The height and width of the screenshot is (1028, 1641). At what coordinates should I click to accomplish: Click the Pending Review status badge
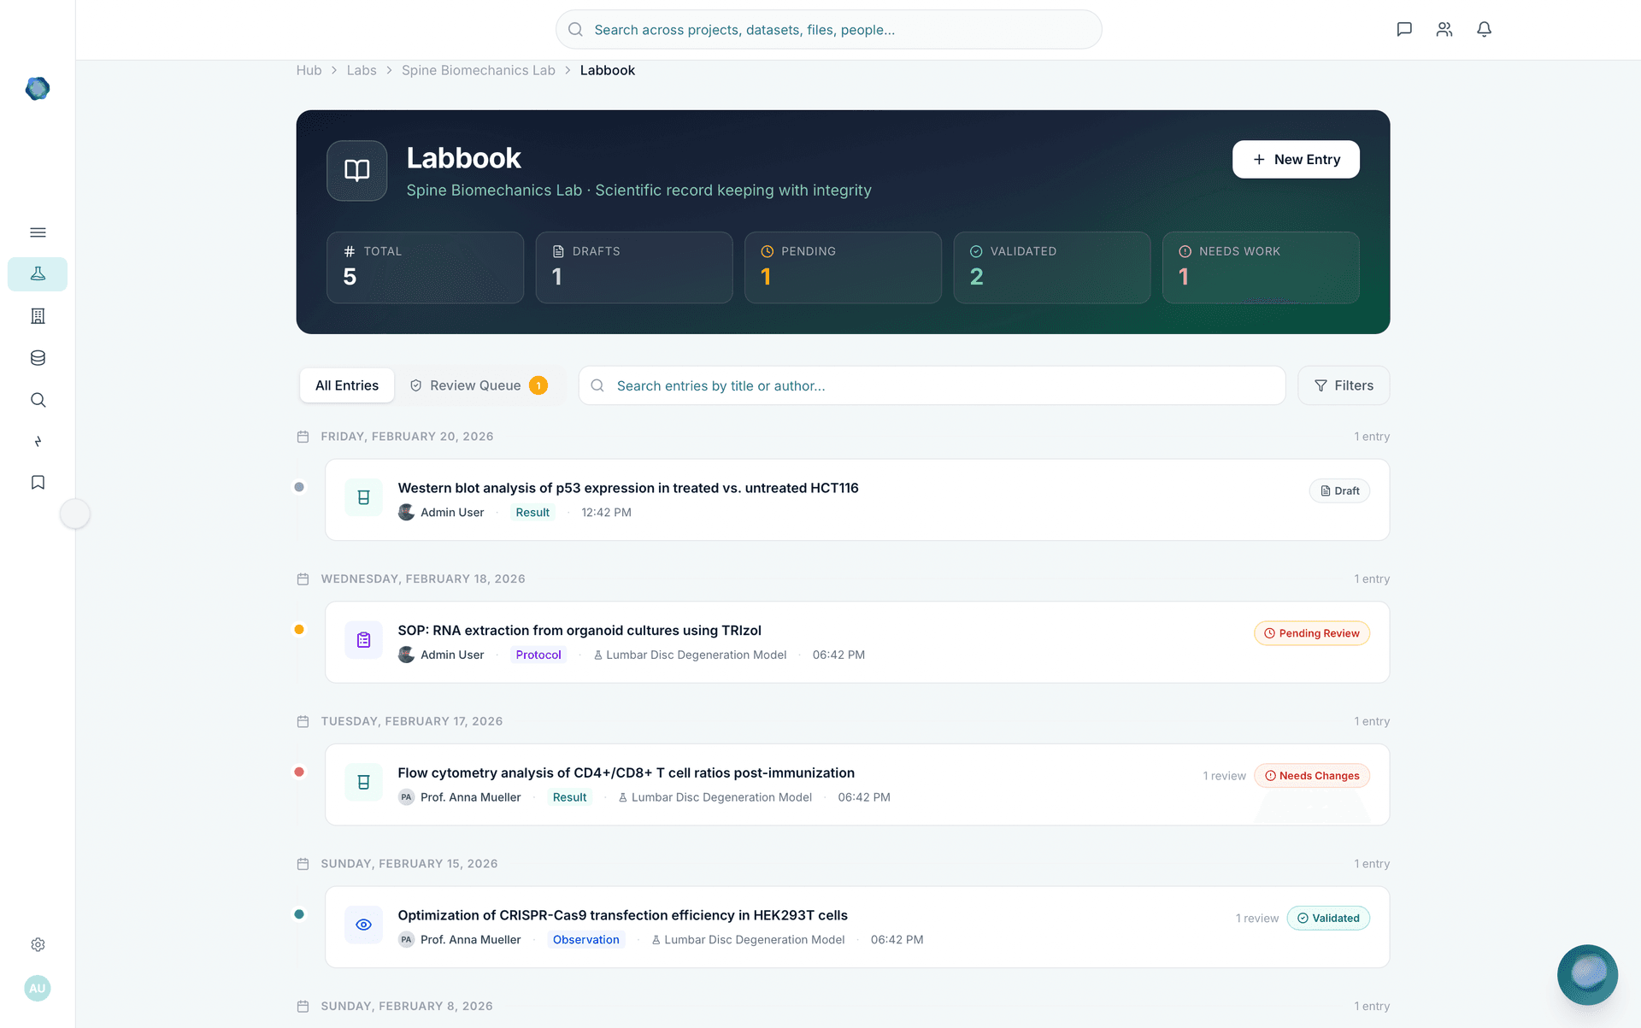pyautogui.click(x=1312, y=633)
